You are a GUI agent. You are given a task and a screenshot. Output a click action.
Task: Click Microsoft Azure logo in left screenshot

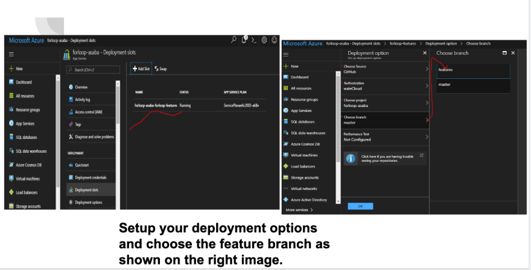click(27, 40)
